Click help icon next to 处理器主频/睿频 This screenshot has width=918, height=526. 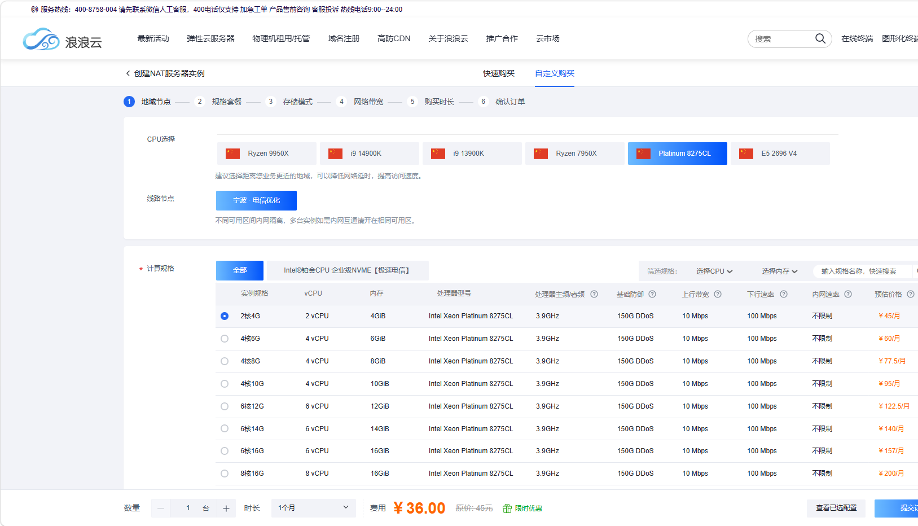(594, 294)
